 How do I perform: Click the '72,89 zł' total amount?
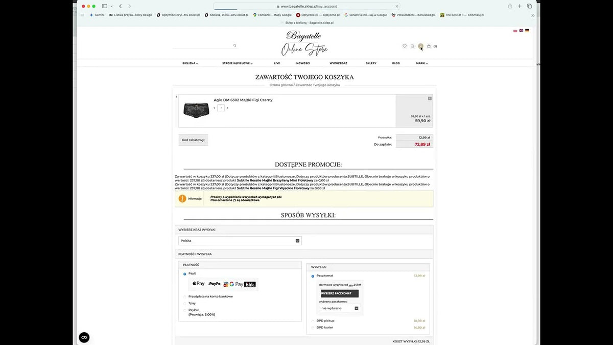tap(422, 145)
